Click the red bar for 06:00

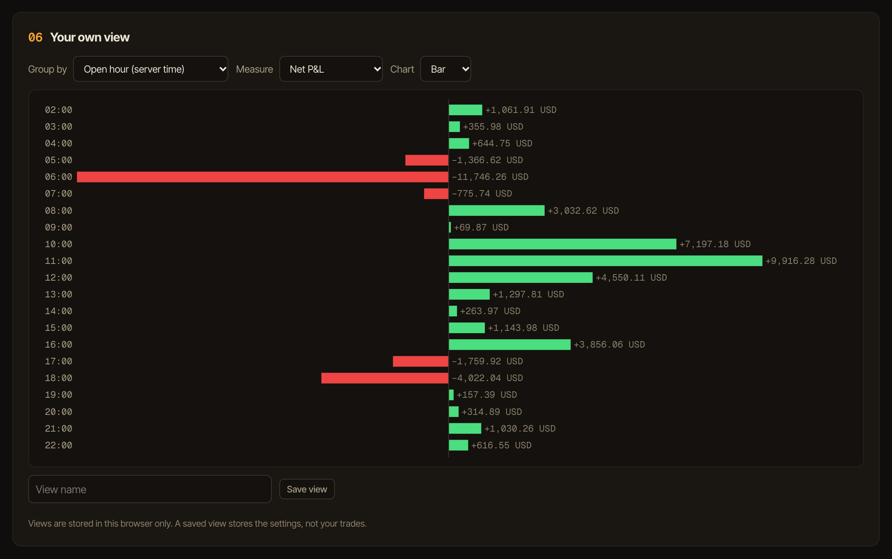tap(263, 177)
